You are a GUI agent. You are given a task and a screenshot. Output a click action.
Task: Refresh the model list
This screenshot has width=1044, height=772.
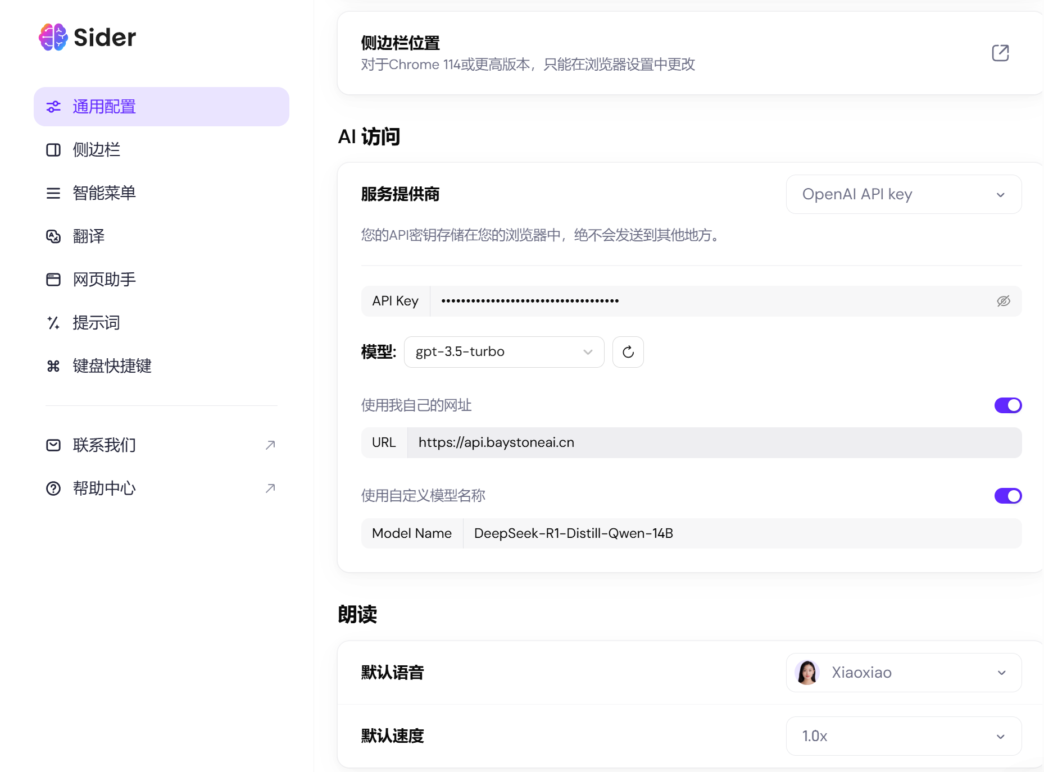(628, 352)
